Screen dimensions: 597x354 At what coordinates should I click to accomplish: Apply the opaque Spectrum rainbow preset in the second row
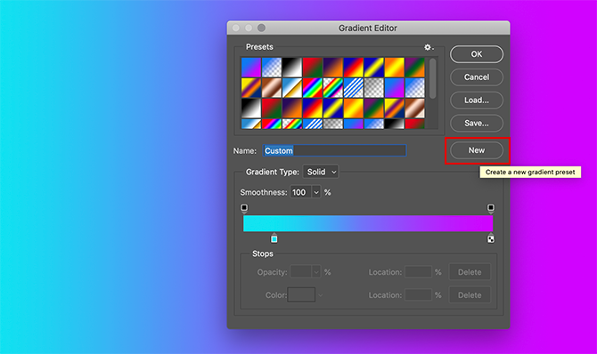pos(313,88)
